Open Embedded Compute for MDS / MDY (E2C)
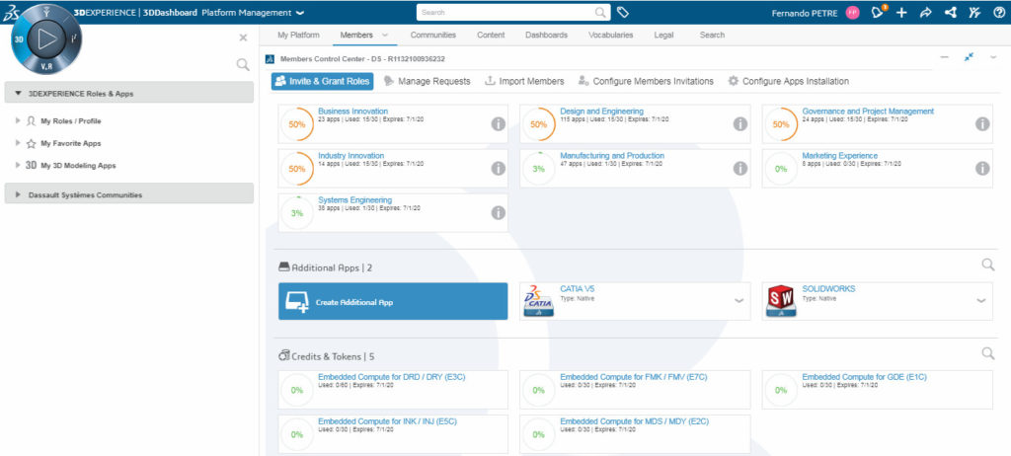1011x456 pixels. pos(635,421)
